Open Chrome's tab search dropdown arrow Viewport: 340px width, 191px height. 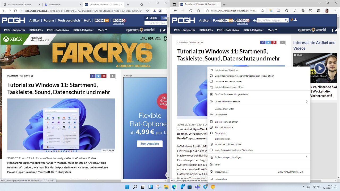pos(142,5)
